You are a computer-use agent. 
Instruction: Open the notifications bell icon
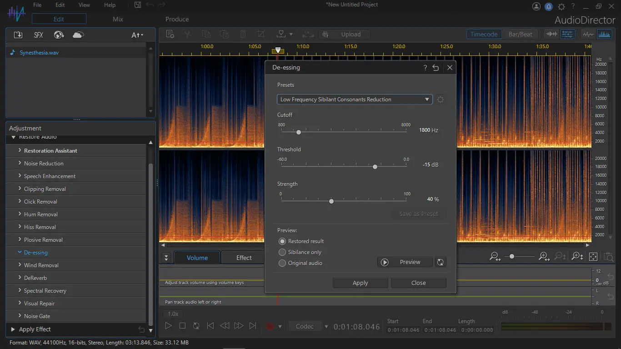tap(549, 6)
